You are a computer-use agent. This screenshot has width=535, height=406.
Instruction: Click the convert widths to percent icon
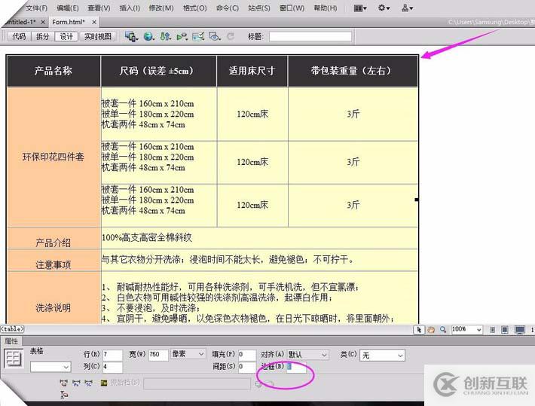point(88,383)
